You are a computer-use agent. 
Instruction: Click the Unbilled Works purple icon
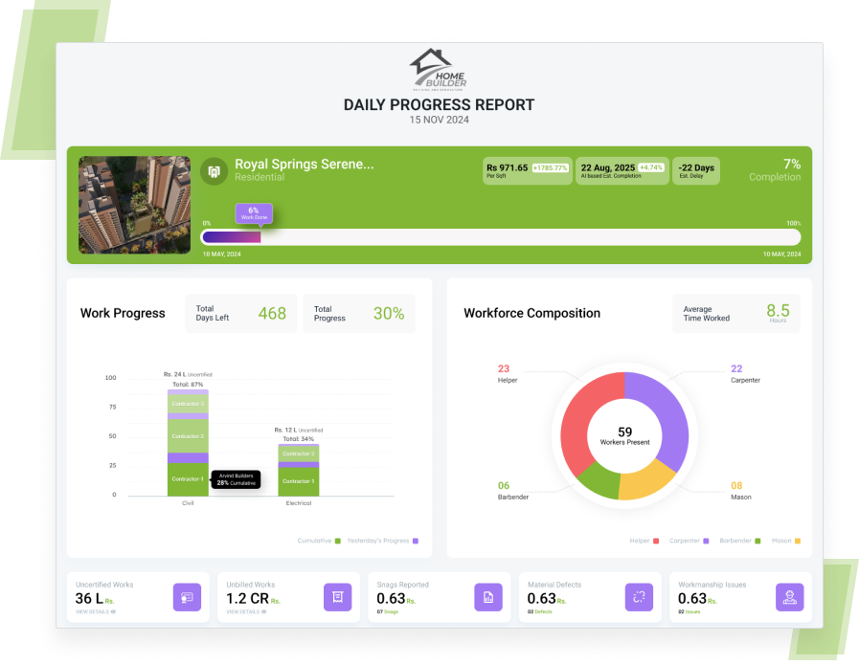(x=337, y=597)
